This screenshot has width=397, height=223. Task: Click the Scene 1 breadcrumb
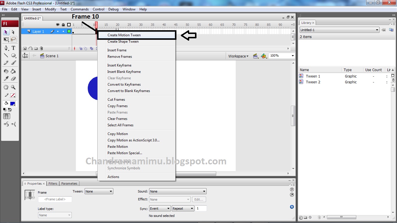(x=49, y=56)
